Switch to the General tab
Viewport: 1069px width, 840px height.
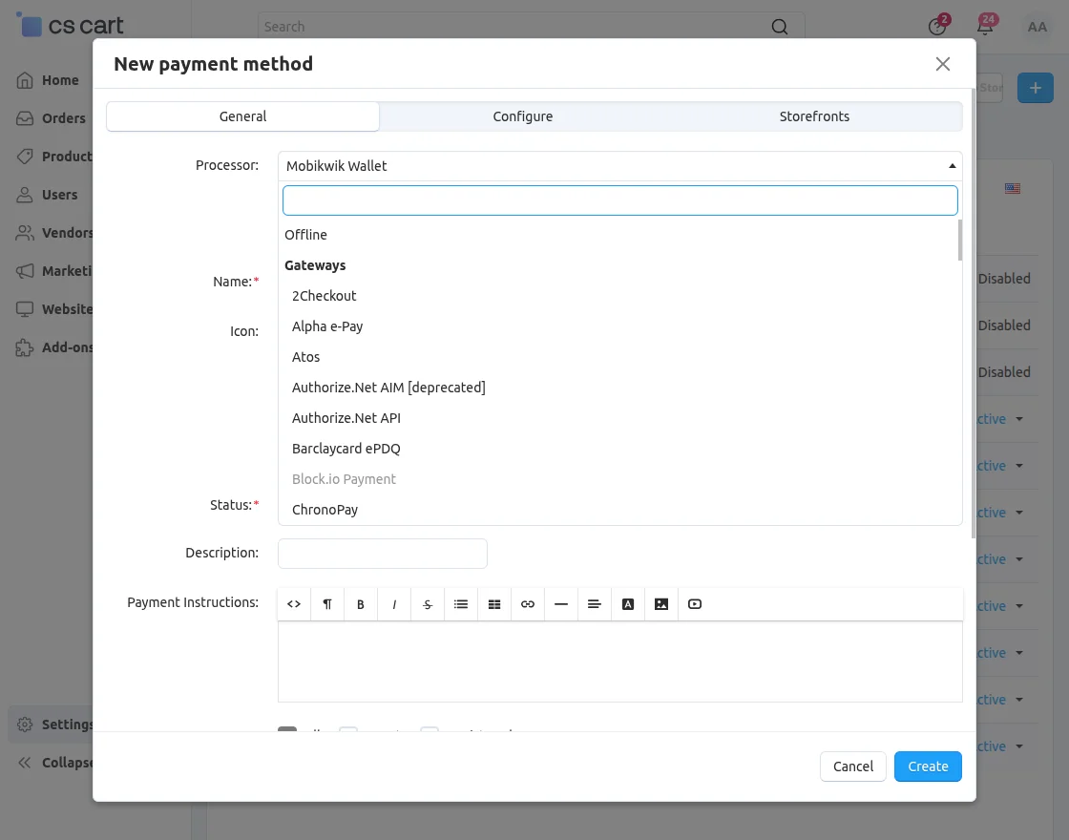click(x=242, y=116)
